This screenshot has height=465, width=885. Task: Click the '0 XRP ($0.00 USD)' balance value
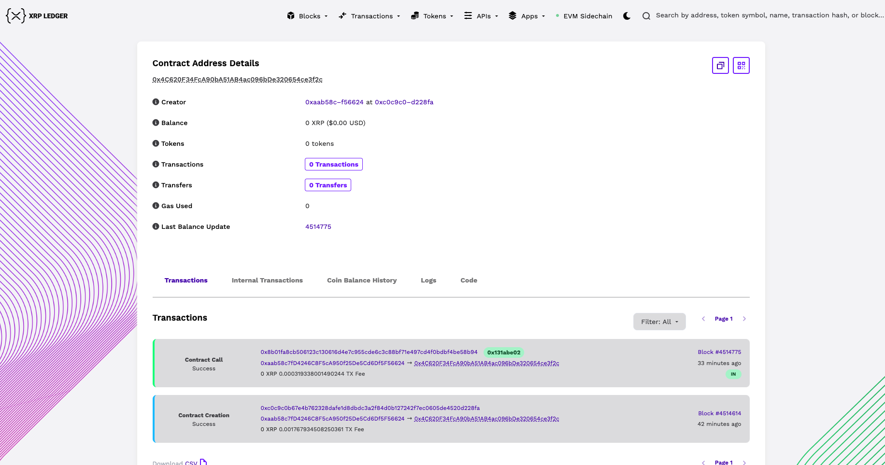335,123
